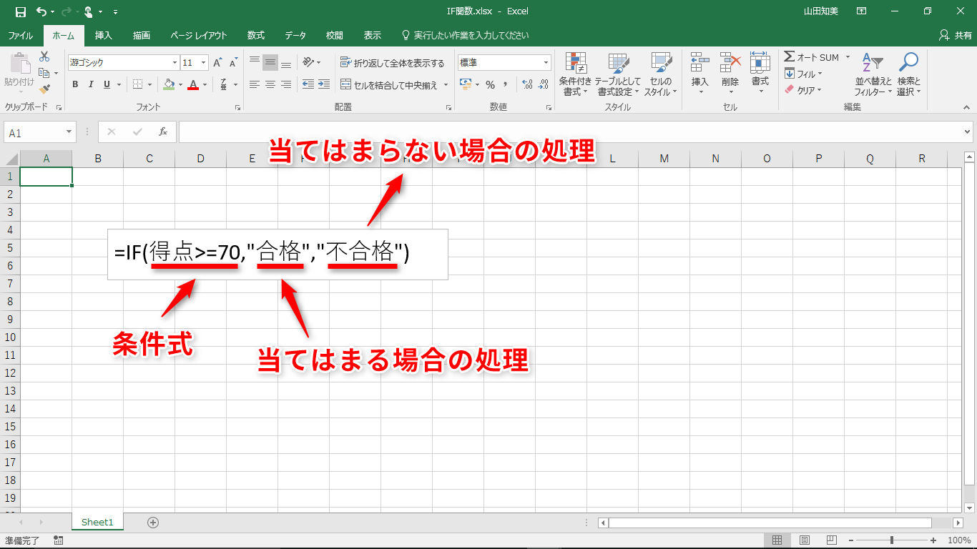Screen dimensions: 977x549
Task: Toggle italic formatting
Action: point(91,84)
